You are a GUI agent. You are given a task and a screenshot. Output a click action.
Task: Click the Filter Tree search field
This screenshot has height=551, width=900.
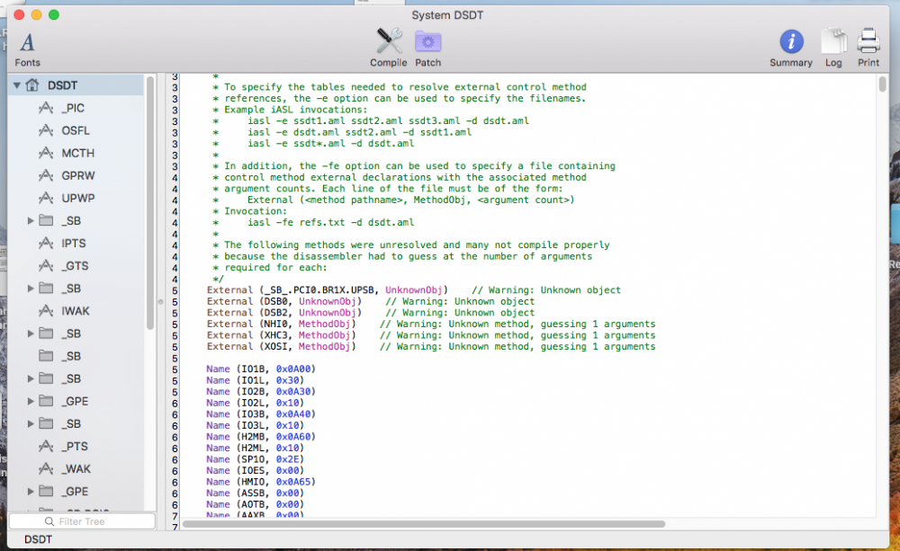click(x=82, y=521)
